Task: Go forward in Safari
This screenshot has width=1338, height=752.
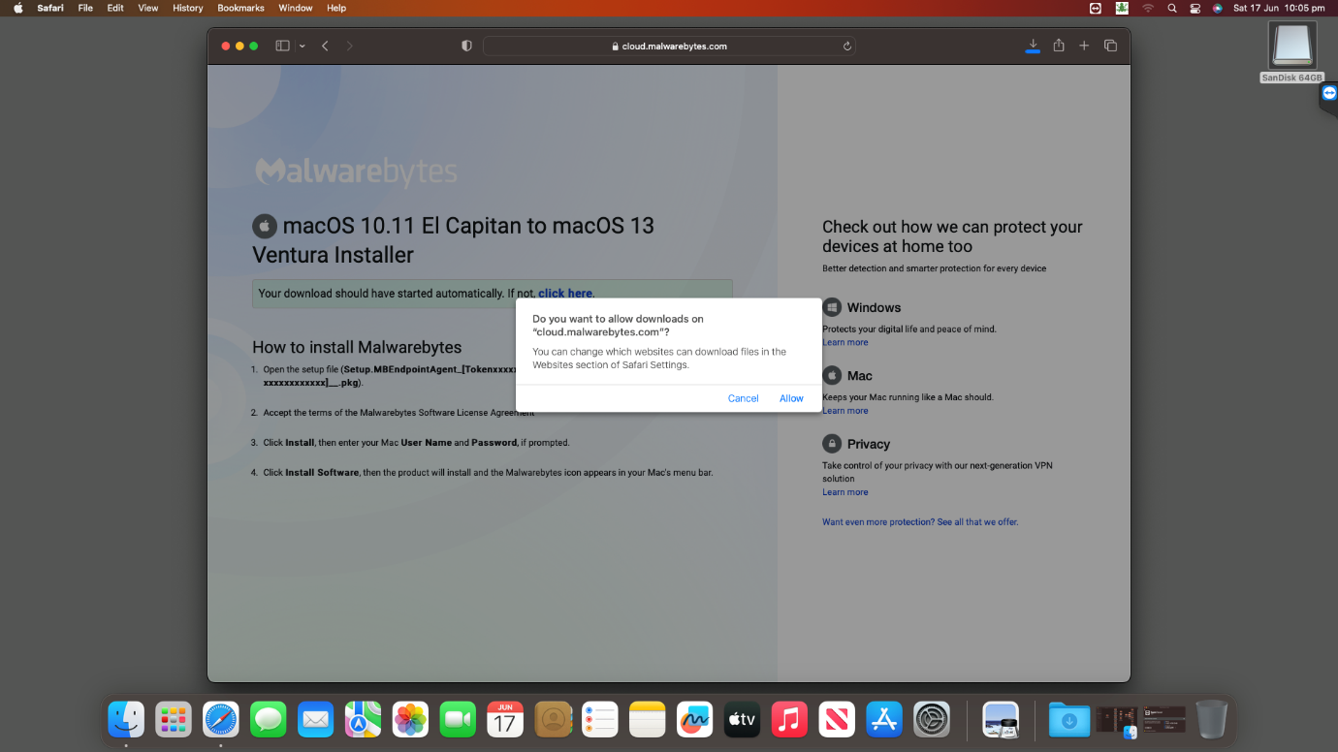Action: click(349, 46)
